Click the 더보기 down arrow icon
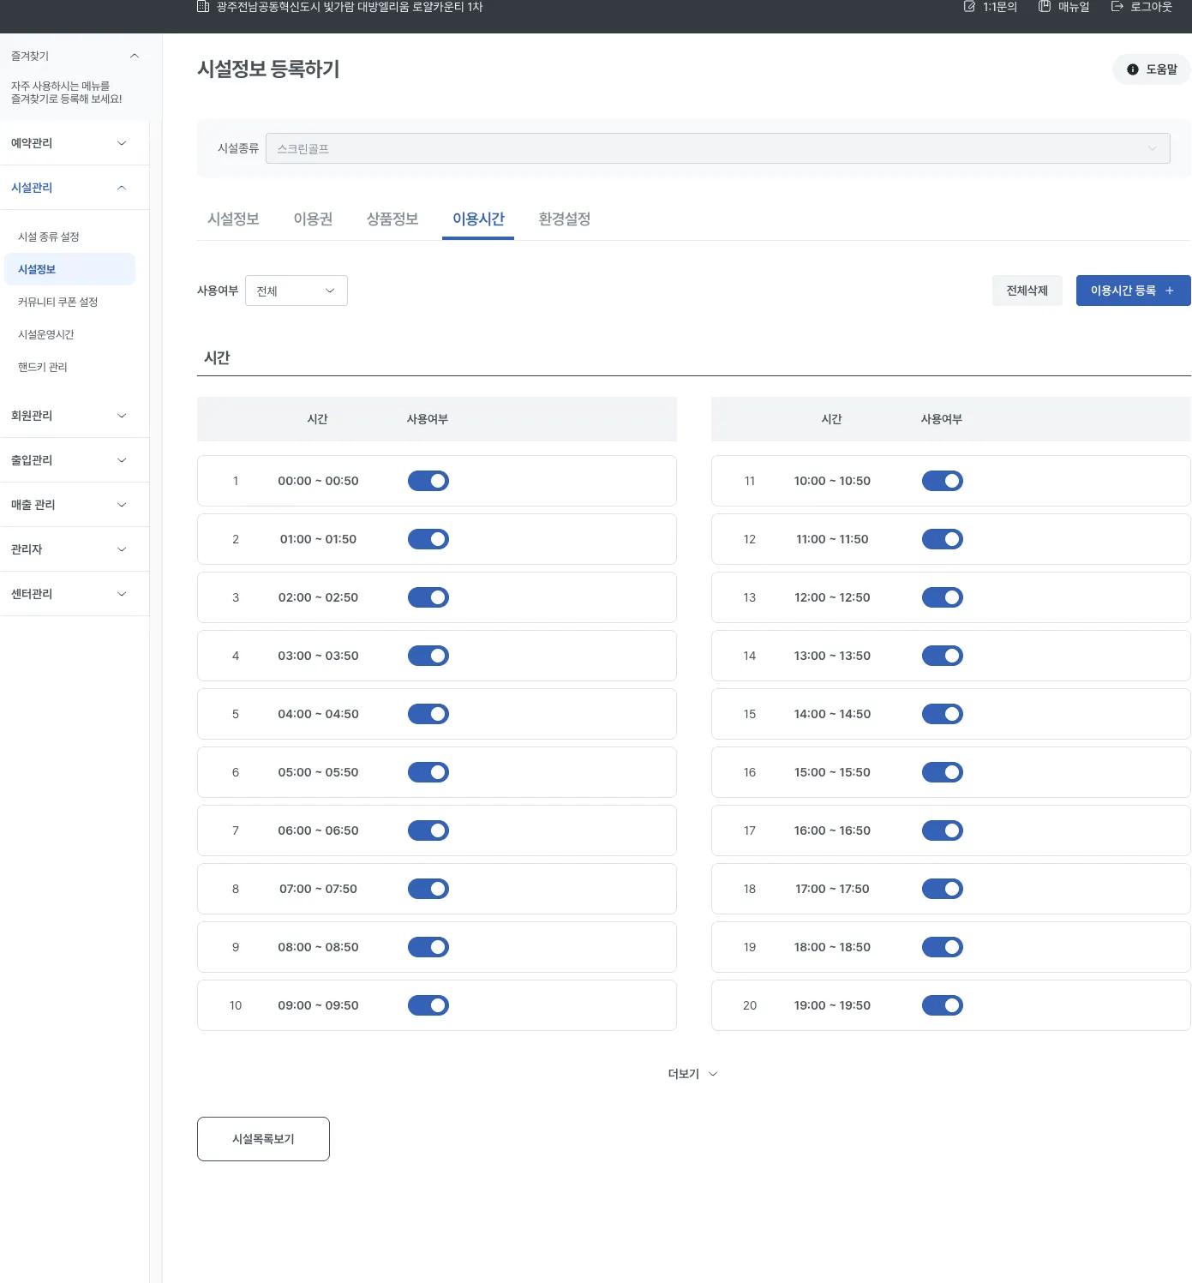 pos(713,1074)
